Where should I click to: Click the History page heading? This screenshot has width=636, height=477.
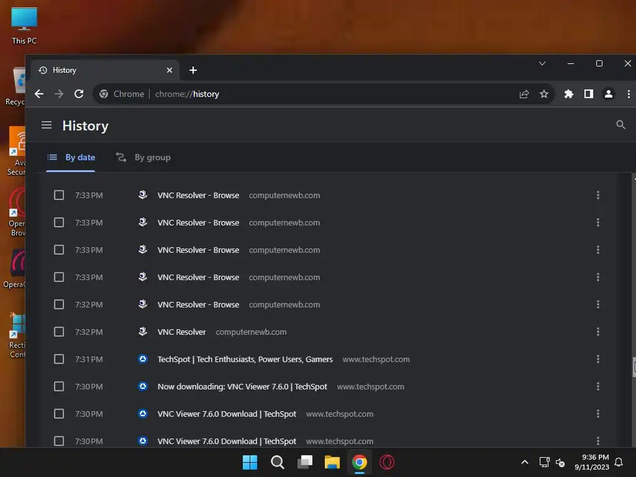[x=86, y=125]
